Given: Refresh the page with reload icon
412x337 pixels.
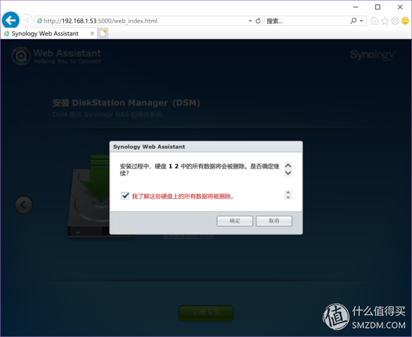Looking at the screenshot, I should pyautogui.click(x=258, y=21).
